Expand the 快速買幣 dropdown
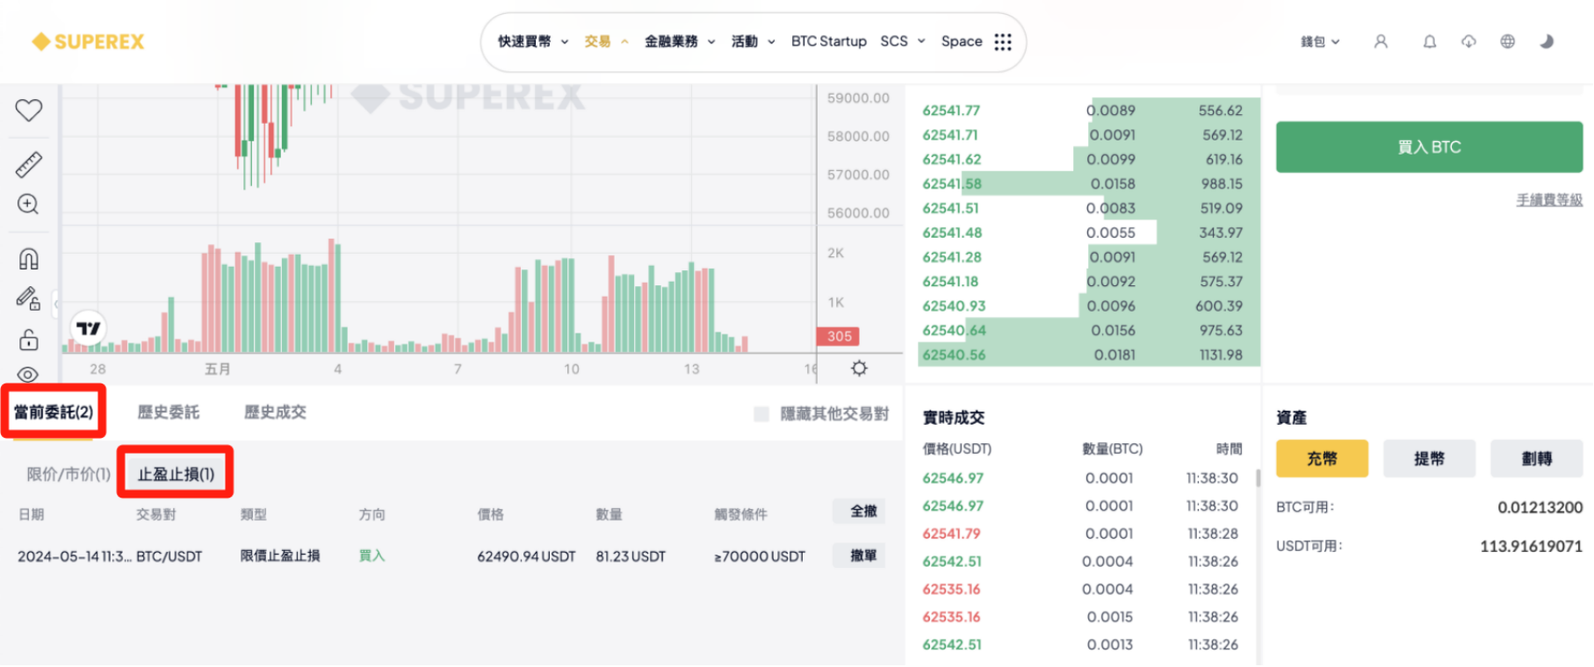 (533, 41)
